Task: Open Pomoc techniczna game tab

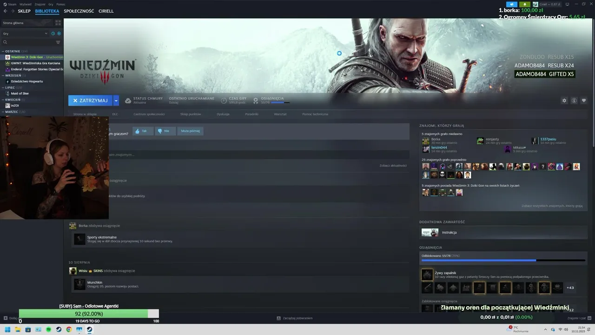Action: [x=315, y=114]
